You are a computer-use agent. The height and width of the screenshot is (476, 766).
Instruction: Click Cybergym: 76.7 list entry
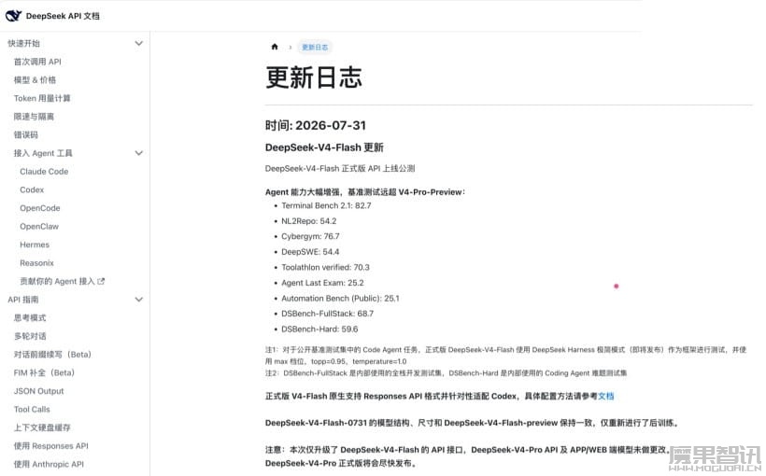(x=310, y=236)
